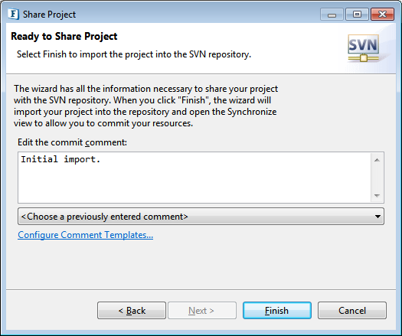402x336 pixels.
Task: Click the greyed-out Next button
Action: click(202, 311)
